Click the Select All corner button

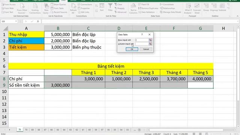tap(5, 28)
